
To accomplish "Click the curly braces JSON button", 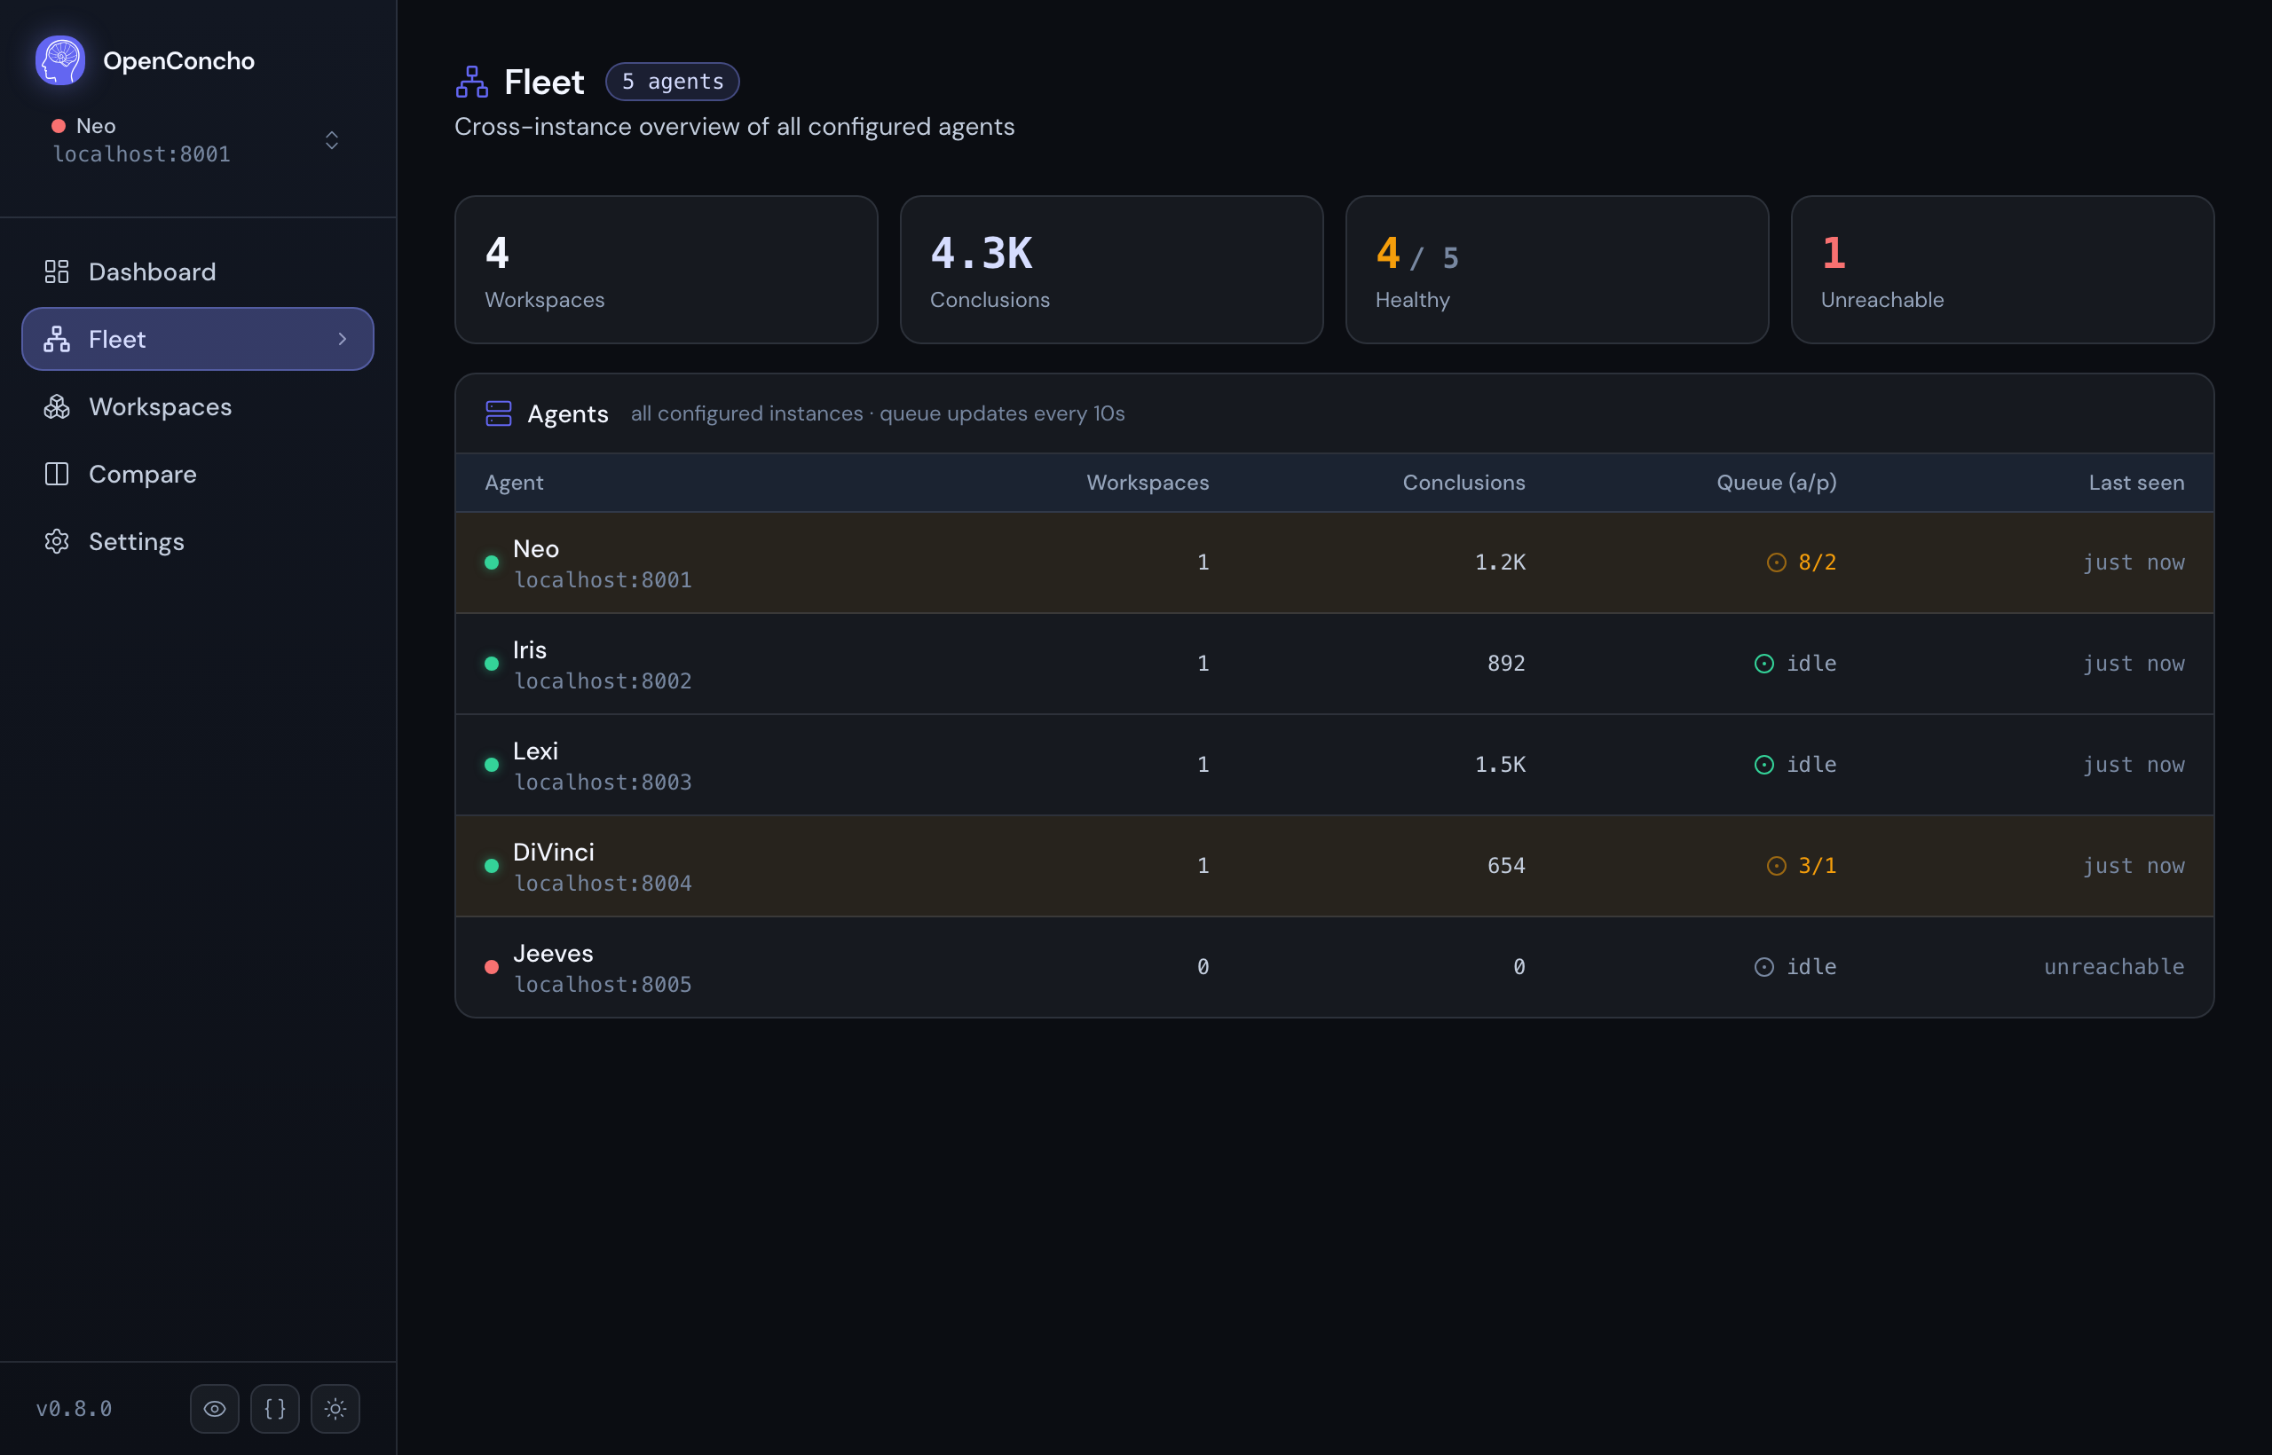I will click(275, 1409).
